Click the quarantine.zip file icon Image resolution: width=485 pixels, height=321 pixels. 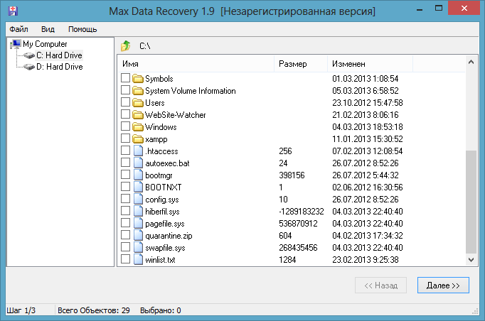click(x=138, y=235)
